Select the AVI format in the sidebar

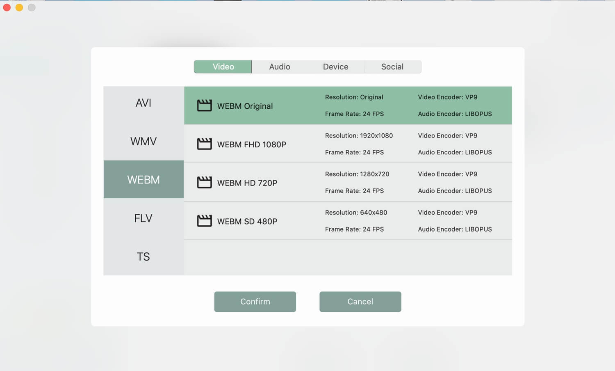tap(143, 103)
